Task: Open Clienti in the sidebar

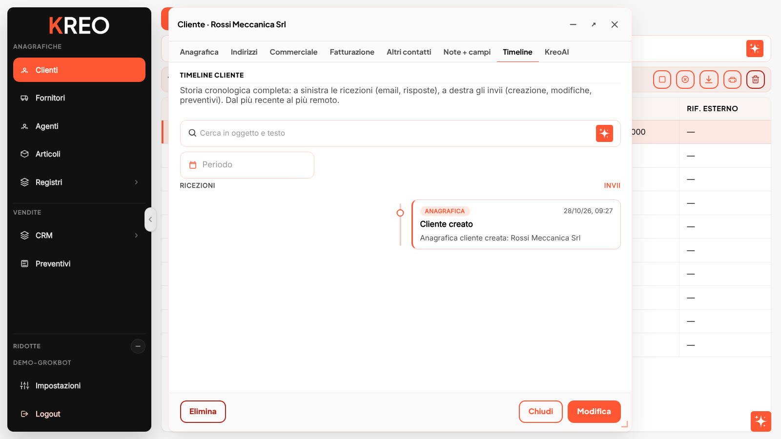Action: pyautogui.click(x=79, y=70)
